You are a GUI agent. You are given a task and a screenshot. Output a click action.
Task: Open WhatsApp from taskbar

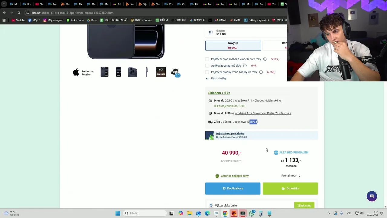pyautogui.click(x=252, y=213)
